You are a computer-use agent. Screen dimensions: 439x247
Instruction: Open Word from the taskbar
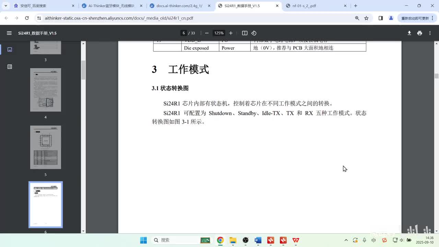click(258, 240)
